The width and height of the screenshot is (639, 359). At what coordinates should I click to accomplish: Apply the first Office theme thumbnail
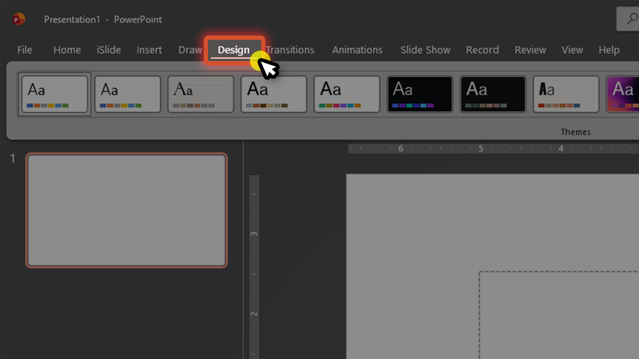point(54,94)
